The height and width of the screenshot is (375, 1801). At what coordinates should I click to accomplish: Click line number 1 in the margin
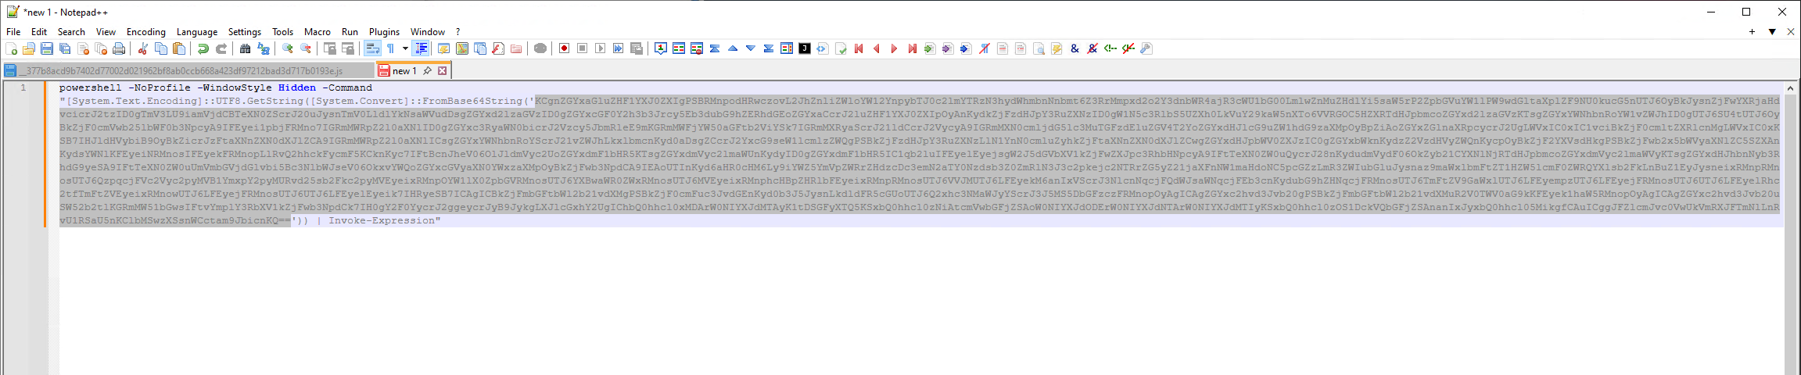[x=23, y=87]
